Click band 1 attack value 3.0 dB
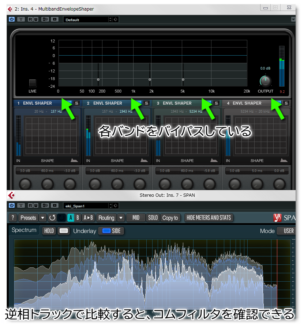 (25, 170)
